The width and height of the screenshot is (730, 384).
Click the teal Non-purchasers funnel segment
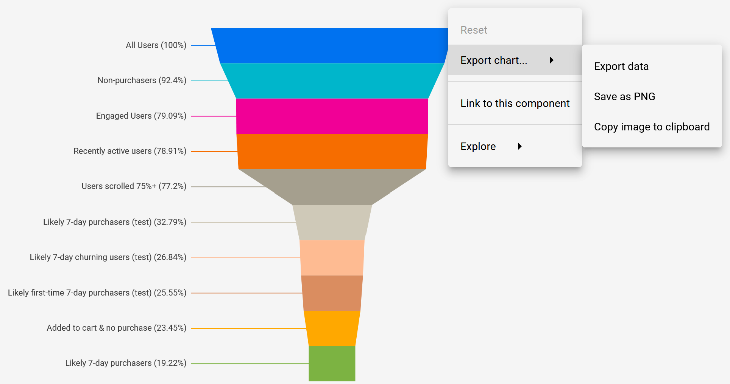click(x=332, y=81)
